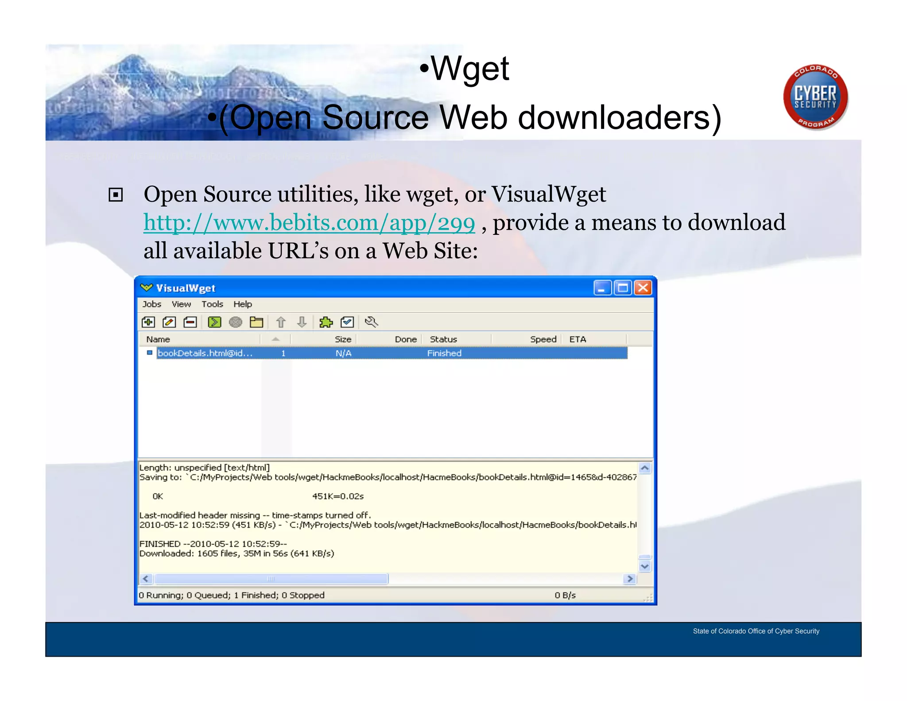The image size is (907, 701).
Task: Sort by the Size column header
Action: [x=324, y=339]
